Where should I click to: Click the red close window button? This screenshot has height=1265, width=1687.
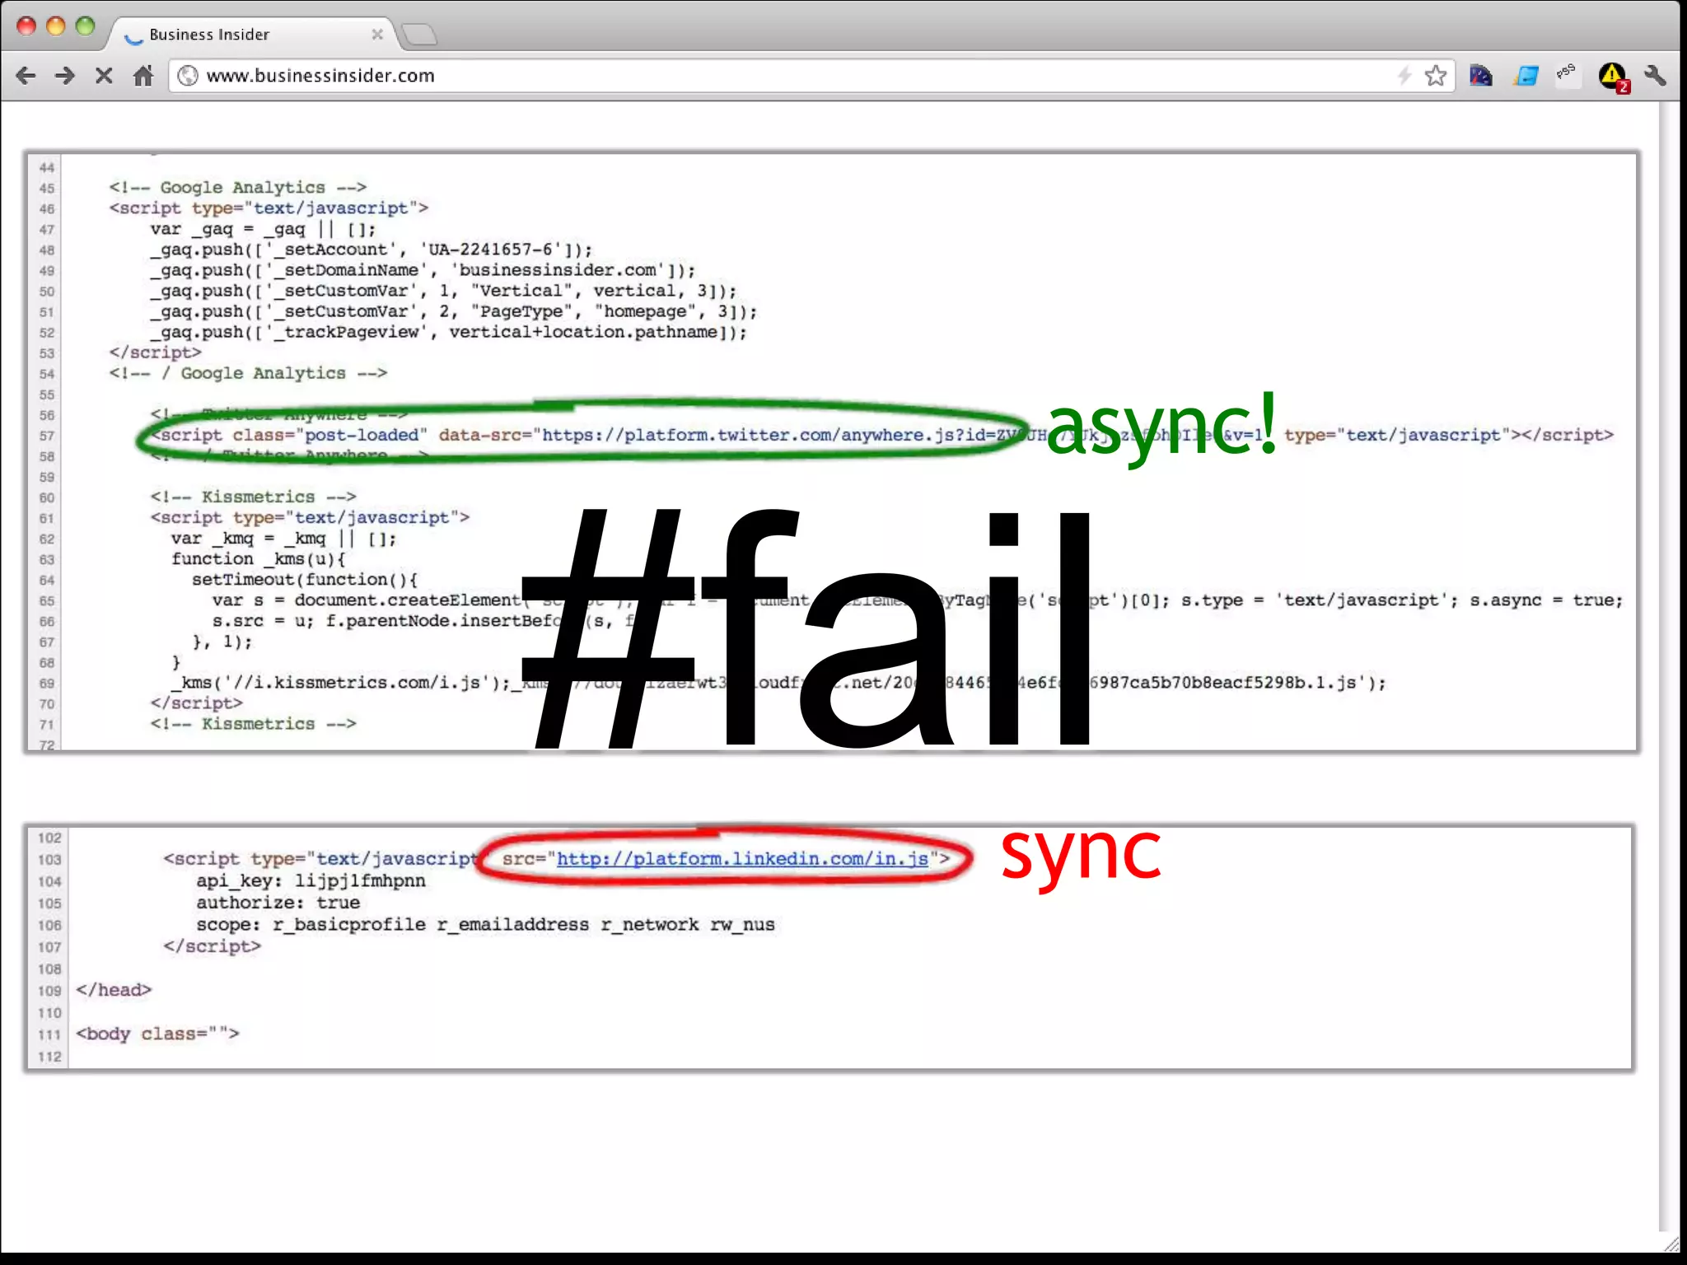[26, 26]
